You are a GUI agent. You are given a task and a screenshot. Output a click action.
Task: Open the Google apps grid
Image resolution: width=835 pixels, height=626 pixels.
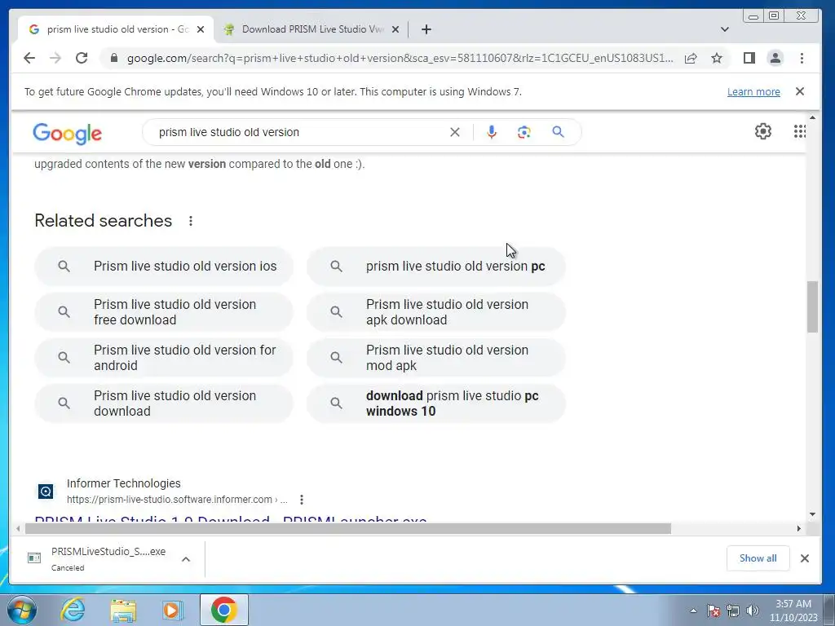pos(799,131)
